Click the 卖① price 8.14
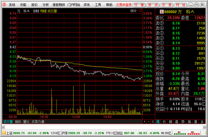The image size is (208, 137). coord(176,43)
